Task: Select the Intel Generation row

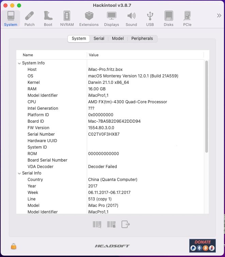Action: [110, 108]
